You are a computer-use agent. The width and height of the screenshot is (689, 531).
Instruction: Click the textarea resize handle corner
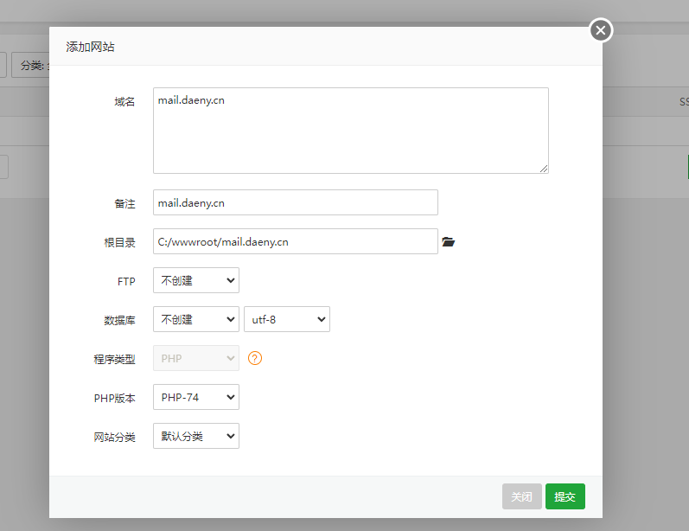(544, 169)
